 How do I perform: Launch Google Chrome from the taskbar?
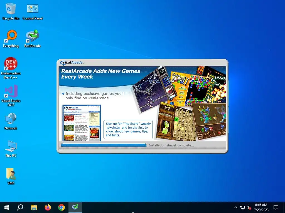click(x=62, y=207)
